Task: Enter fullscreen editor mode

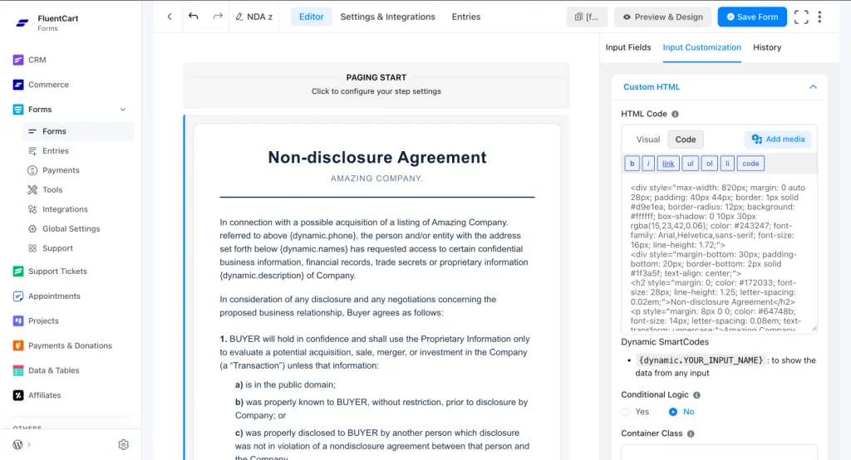Action: (801, 17)
